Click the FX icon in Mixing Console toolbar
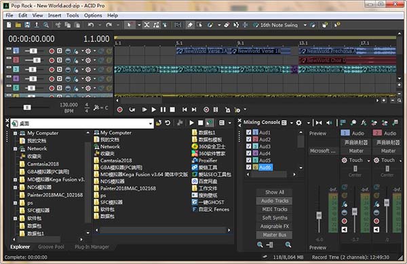The image size is (407, 264). [x=364, y=123]
